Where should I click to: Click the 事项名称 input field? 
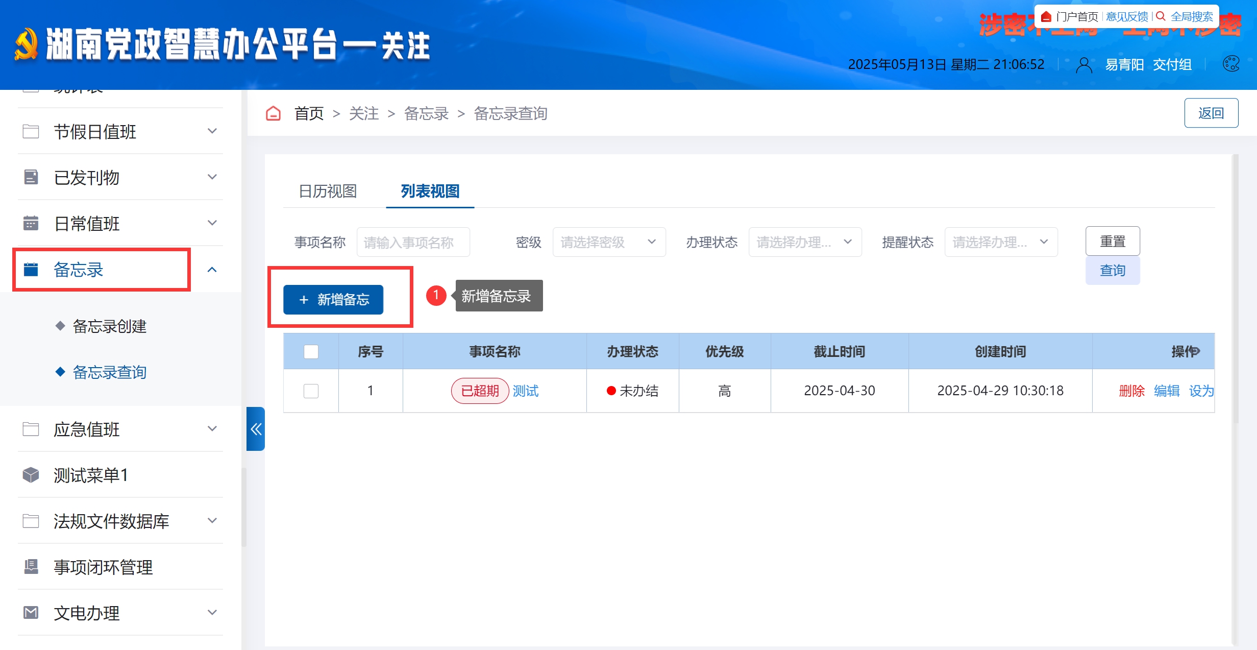tap(412, 242)
